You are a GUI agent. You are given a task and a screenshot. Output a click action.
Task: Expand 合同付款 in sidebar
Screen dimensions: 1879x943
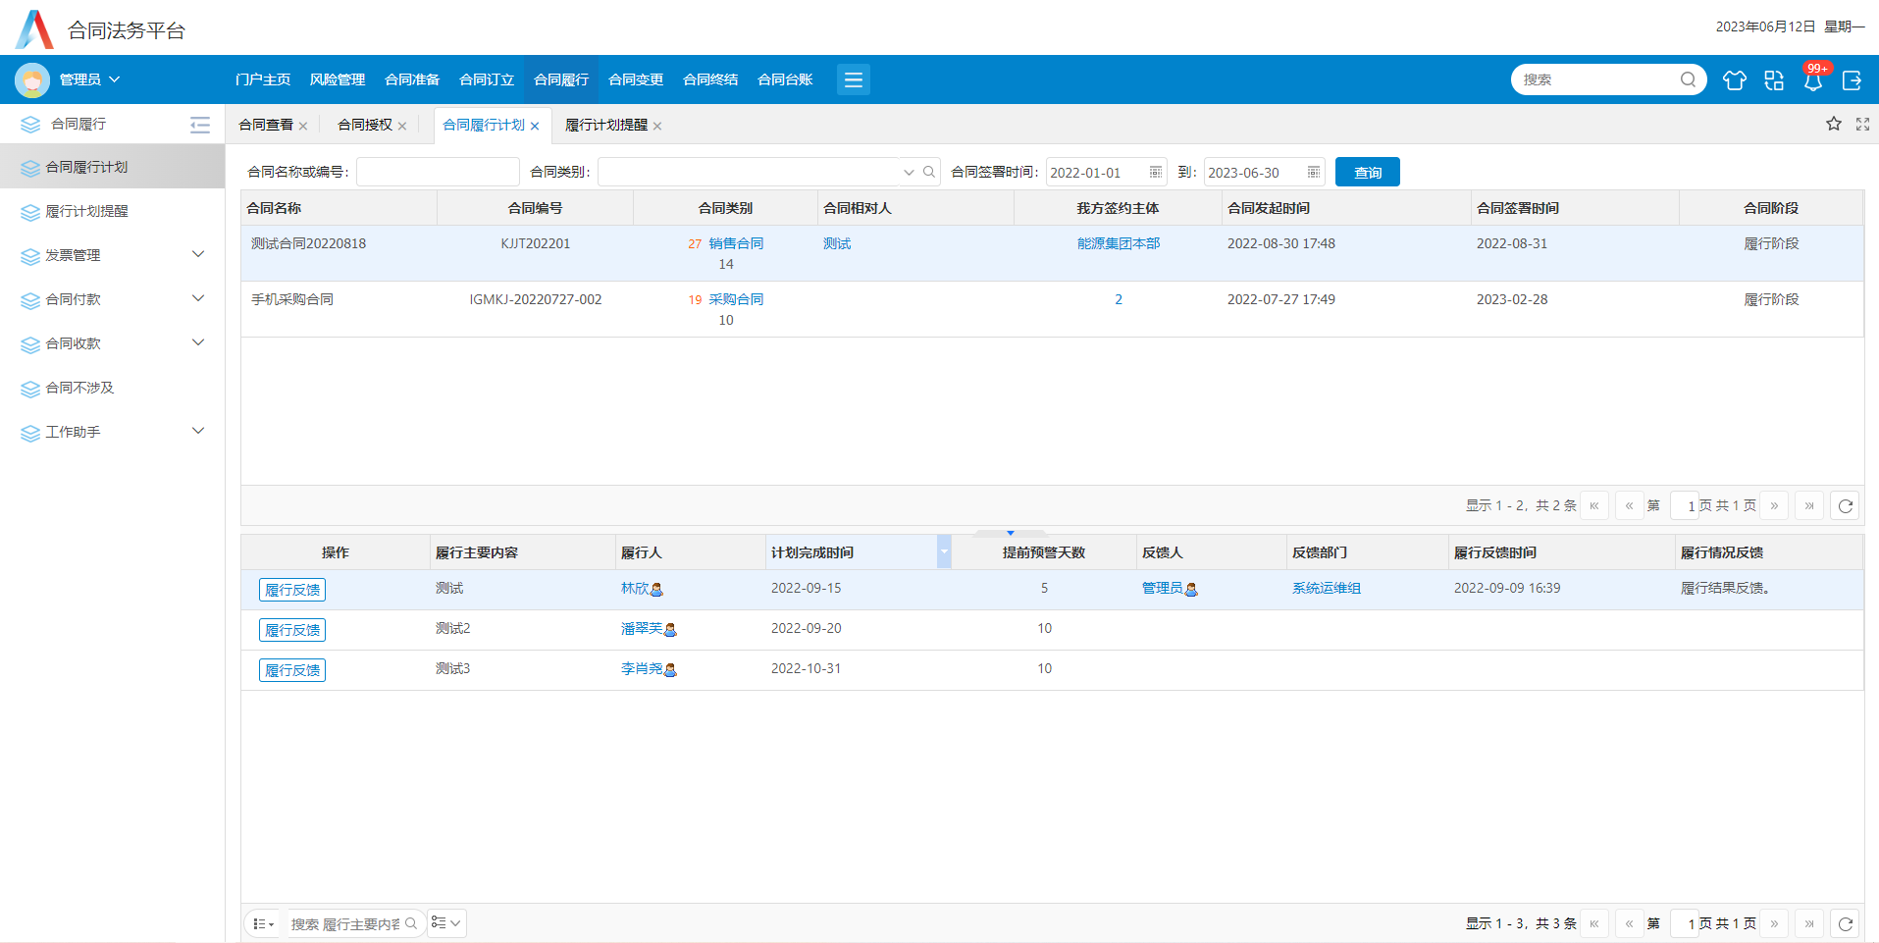[x=198, y=298]
